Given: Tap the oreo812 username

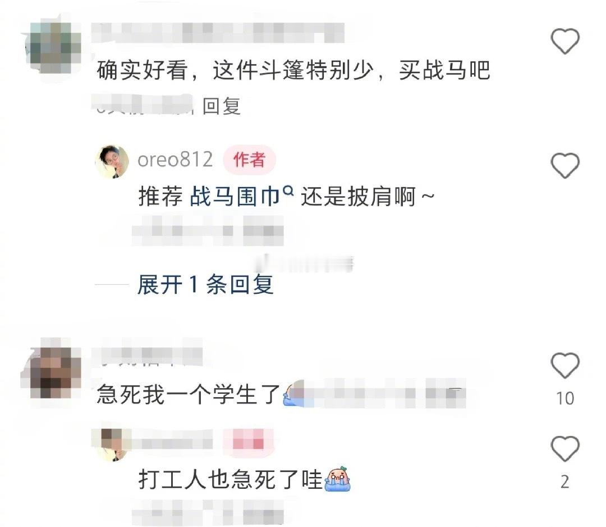Looking at the screenshot, I should (x=175, y=160).
